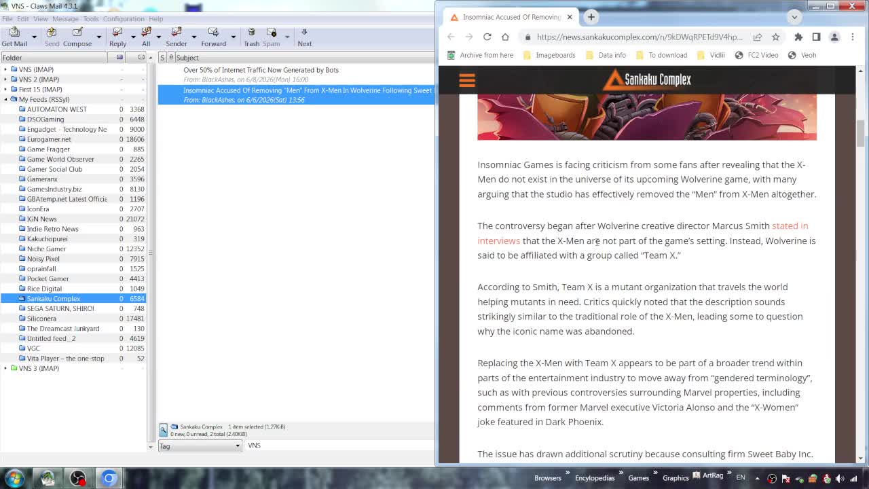Open Chrome profile avatar icon
This screenshot has height=489, width=869.
834,37
